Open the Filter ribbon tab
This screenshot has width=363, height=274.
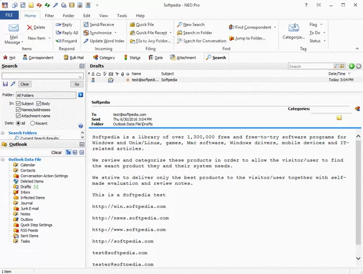[49, 15]
